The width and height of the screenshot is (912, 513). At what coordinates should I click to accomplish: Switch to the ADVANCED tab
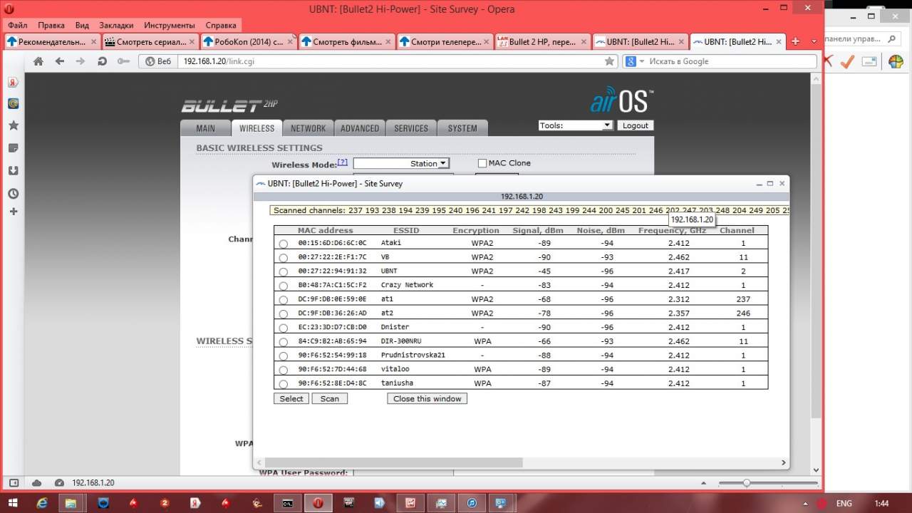tap(360, 128)
